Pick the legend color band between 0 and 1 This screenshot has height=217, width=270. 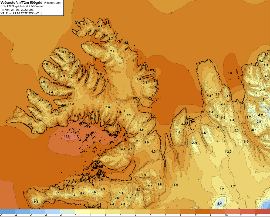[x=82, y=212]
